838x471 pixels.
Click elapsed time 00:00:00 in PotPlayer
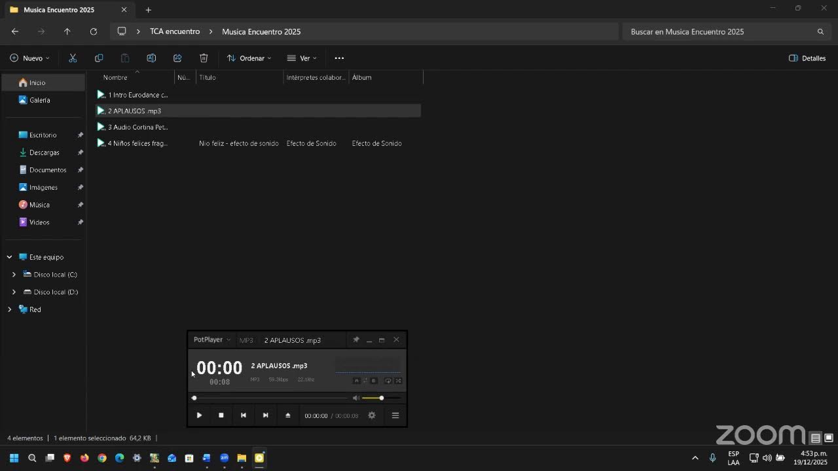(x=316, y=416)
